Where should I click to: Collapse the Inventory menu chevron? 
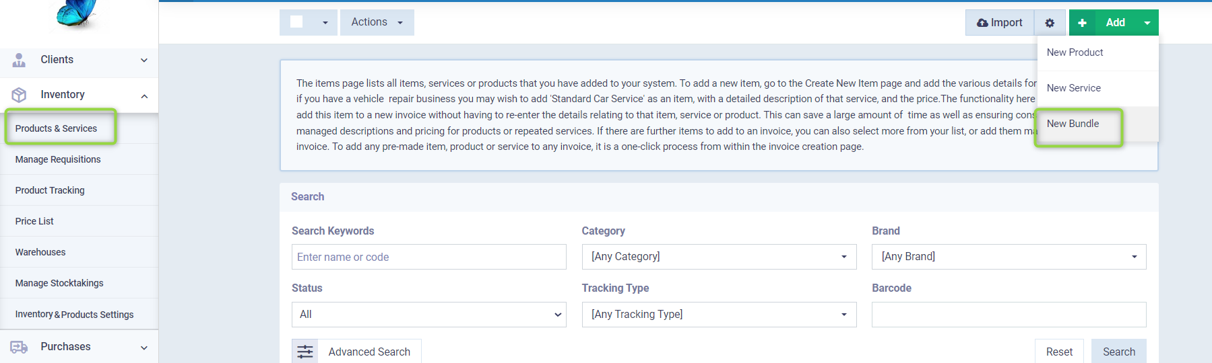144,95
